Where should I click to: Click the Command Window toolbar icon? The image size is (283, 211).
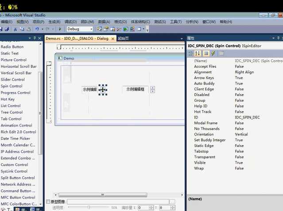pyautogui.click(x=139, y=29)
